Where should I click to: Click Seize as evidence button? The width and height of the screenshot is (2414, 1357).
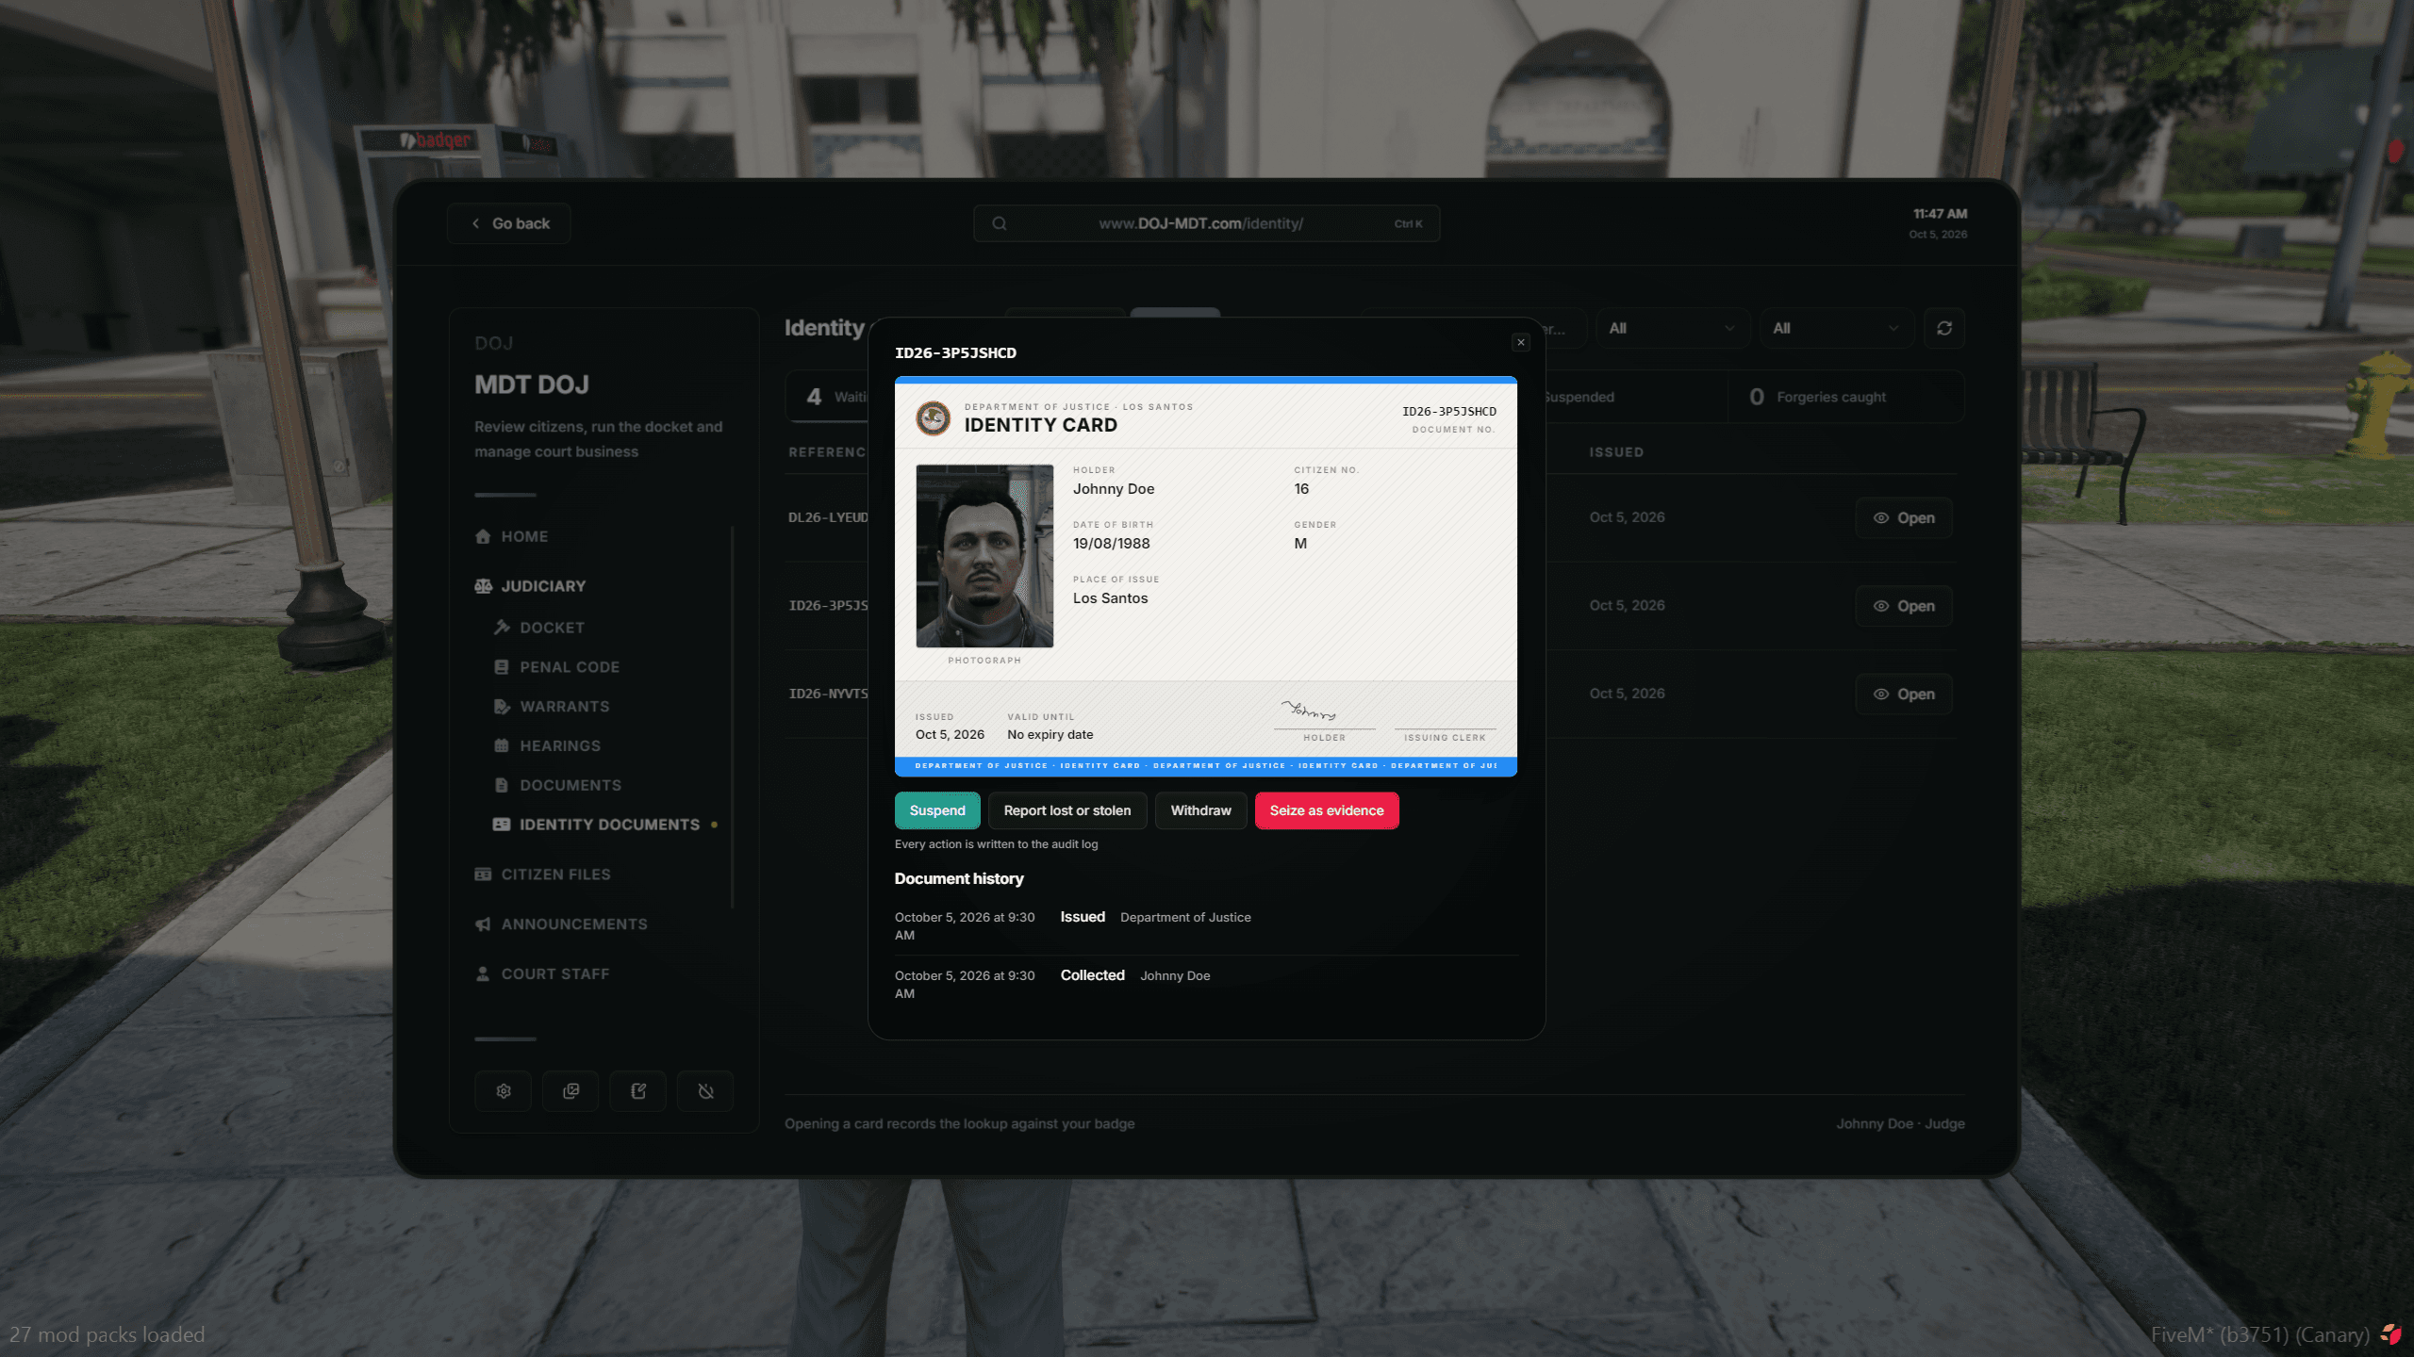tap(1327, 810)
